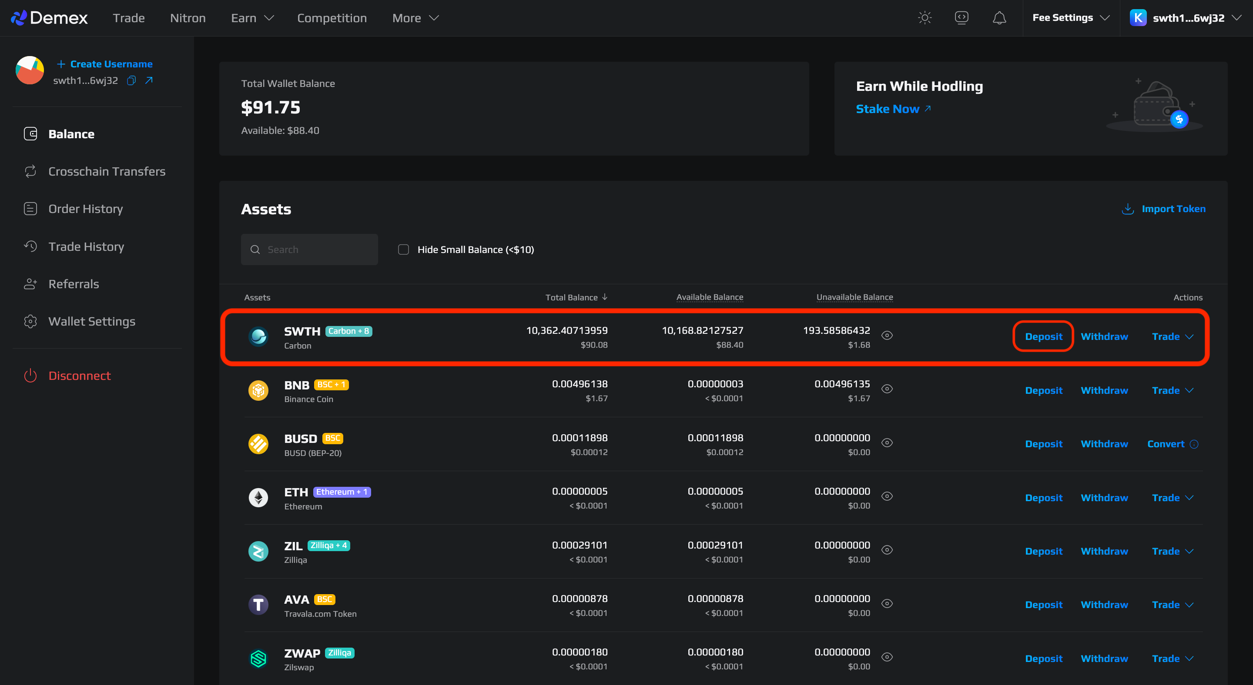1253x685 pixels.
Task: Expand Trade dropdown in SWTH row
Action: click(1173, 337)
